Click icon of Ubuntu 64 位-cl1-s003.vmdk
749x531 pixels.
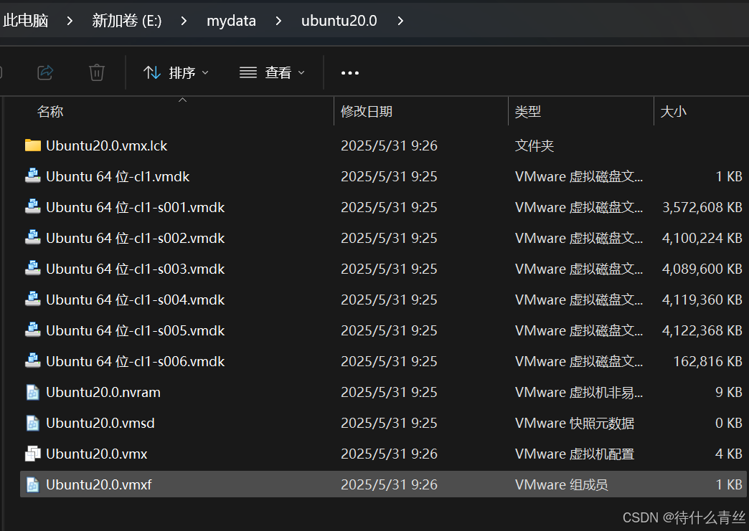(32, 269)
